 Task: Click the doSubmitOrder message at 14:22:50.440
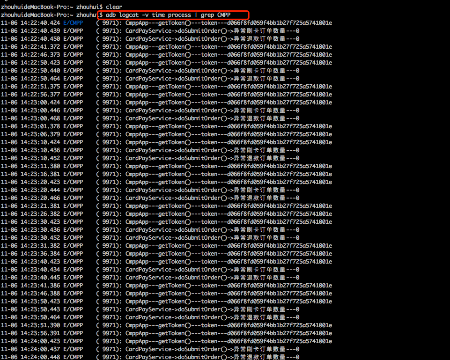tap(213, 71)
